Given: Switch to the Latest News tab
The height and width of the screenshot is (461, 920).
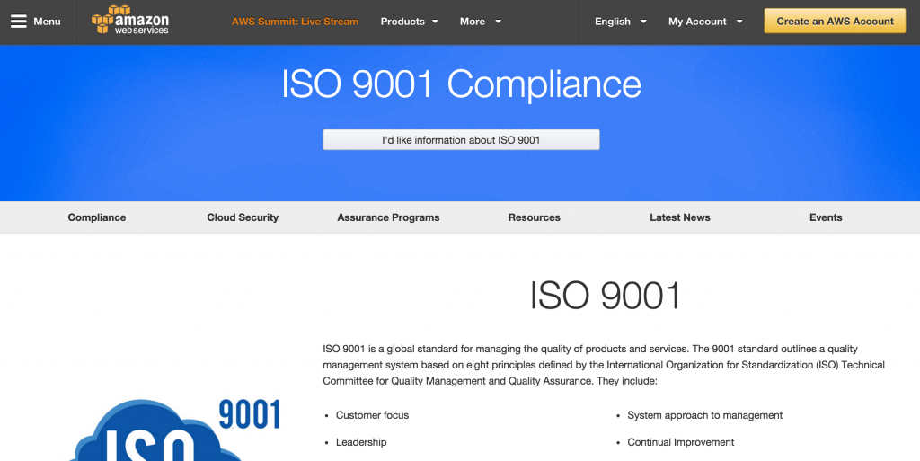Looking at the screenshot, I should (680, 217).
